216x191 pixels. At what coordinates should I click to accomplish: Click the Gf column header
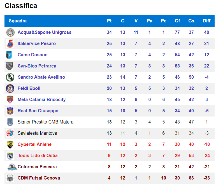pyautogui.click(x=177, y=21)
